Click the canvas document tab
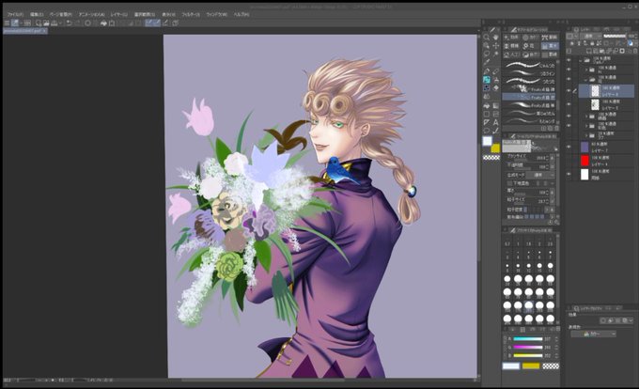Image resolution: width=639 pixels, height=389 pixels. point(25,31)
